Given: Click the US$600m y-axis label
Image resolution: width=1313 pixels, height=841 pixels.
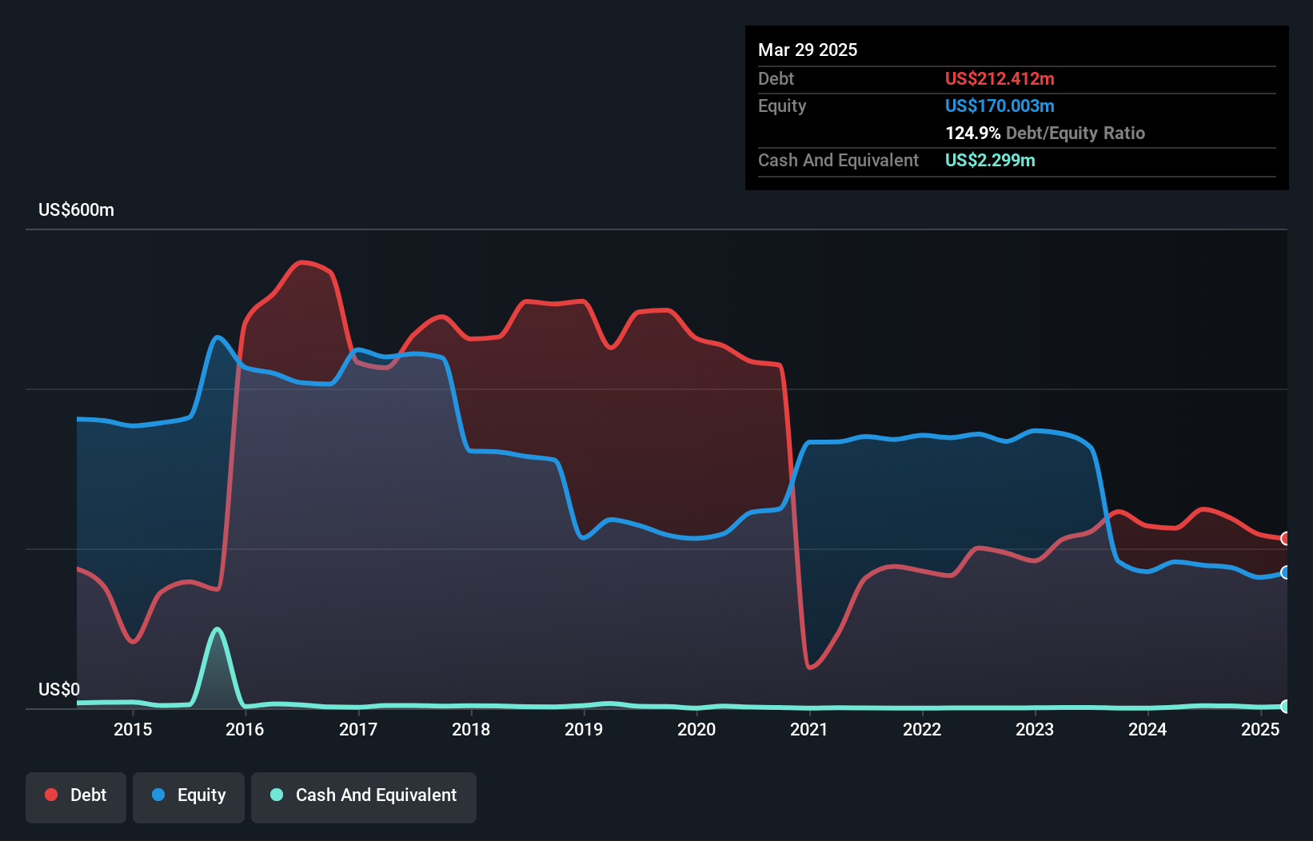Looking at the screenshot, I should [x=77, y=210].
